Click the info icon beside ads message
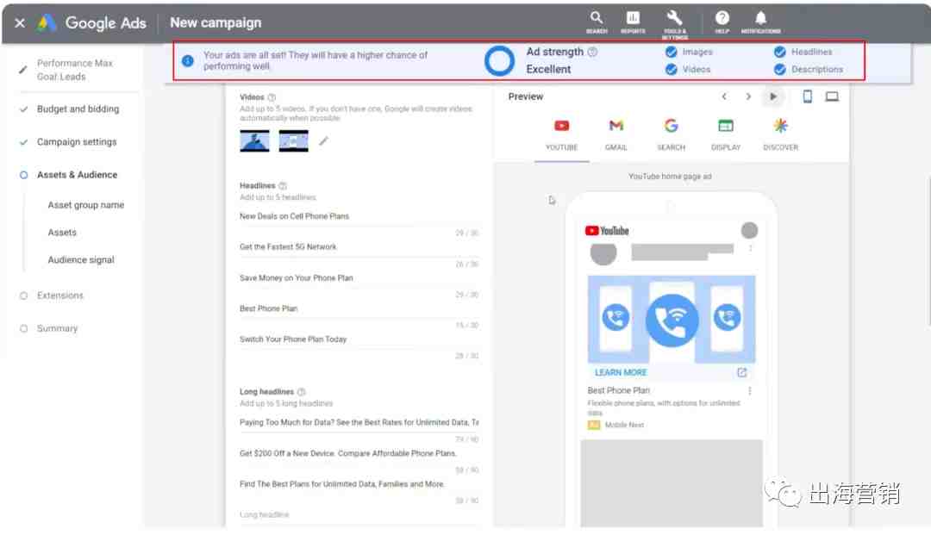Viewport: 931px width, 535px height. (188, 60)
